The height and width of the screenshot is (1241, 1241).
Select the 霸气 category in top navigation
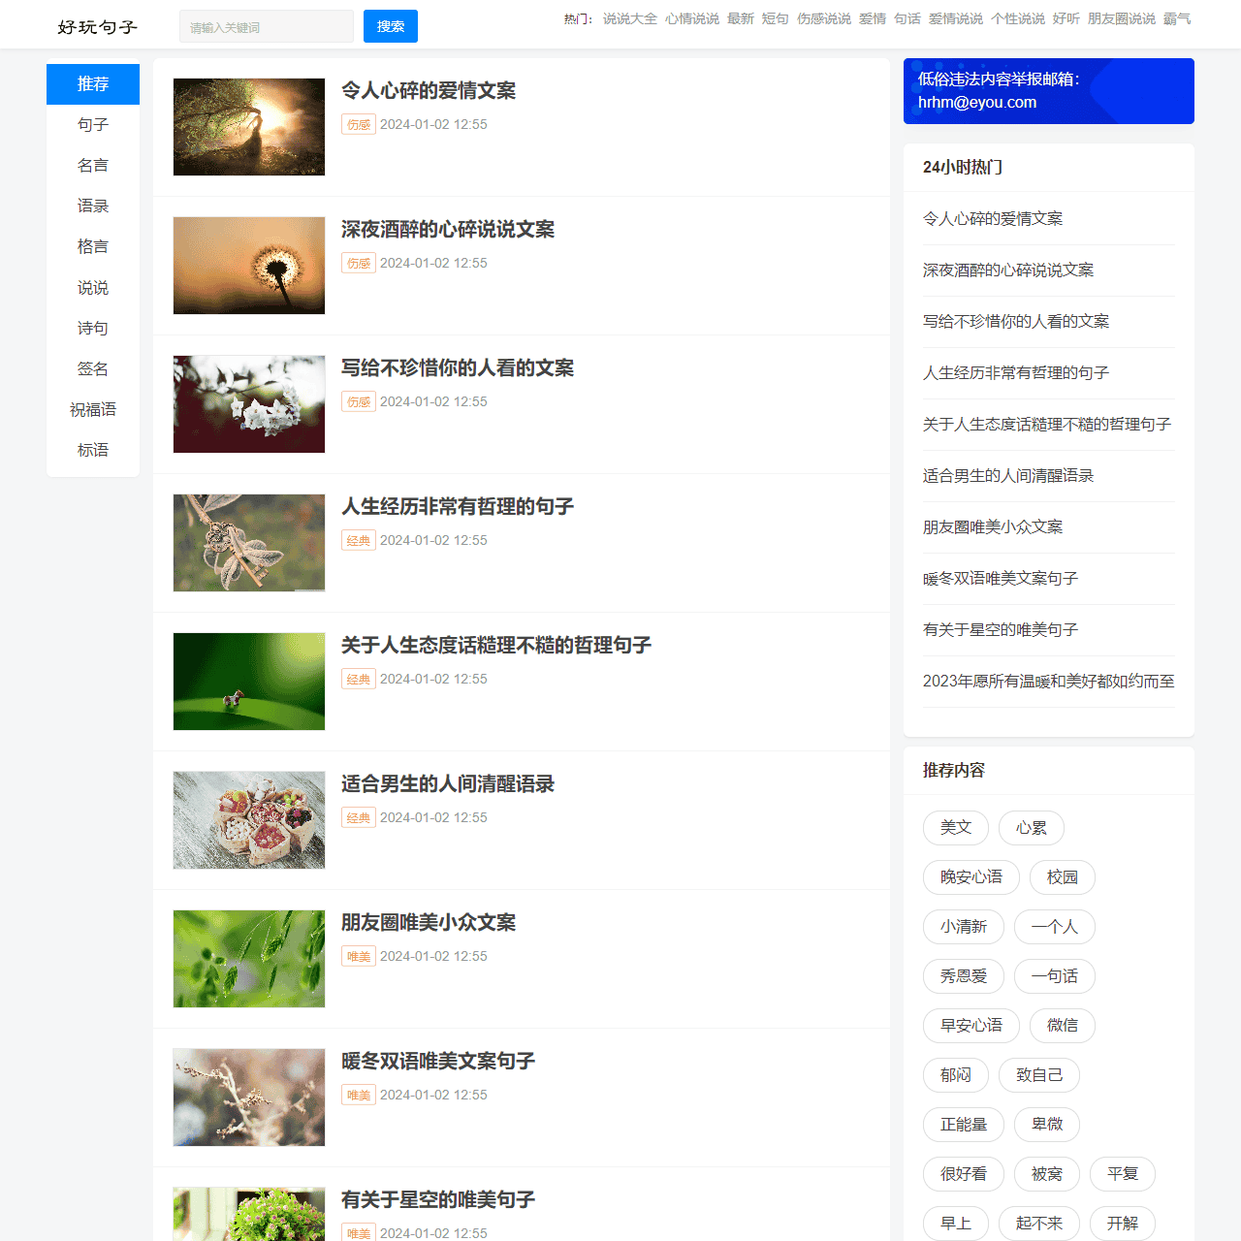click(x=1176, y=18)
